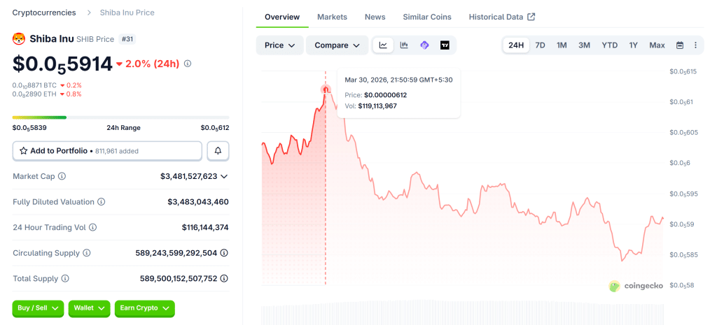Click the 0.0₈2890 ETH price text
The width and height of the screenshot is (717, 325).
[x=34, y=94]
